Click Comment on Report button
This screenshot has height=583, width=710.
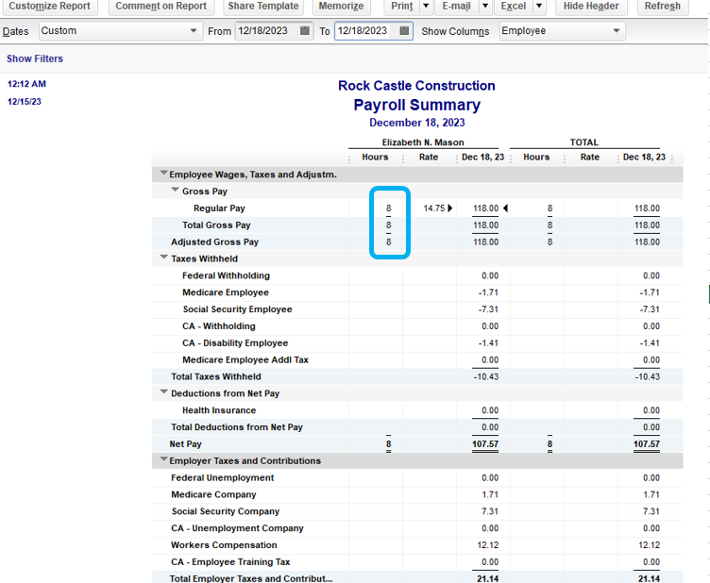coord(161,7)
